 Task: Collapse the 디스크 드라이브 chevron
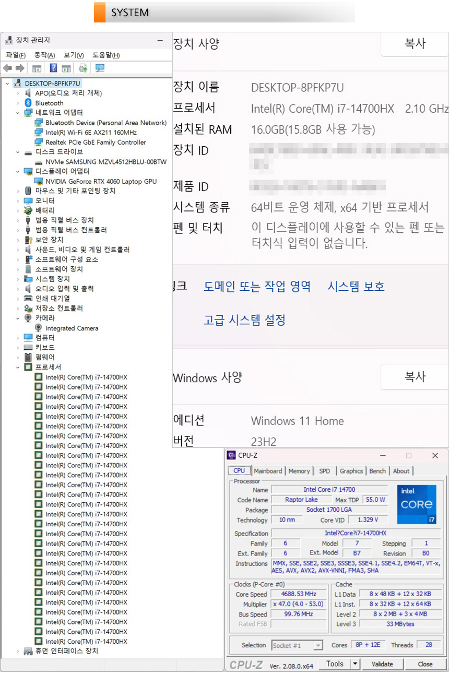[18, 152]
